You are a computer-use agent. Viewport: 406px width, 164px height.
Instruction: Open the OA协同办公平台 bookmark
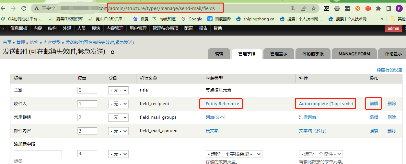click(22, 19)
